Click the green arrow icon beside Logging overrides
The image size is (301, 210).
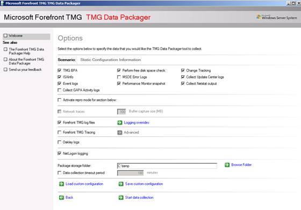[119, 122]
